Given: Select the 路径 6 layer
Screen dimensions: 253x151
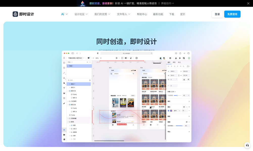Looking at the screenshot, I should (x=73, y=87).
